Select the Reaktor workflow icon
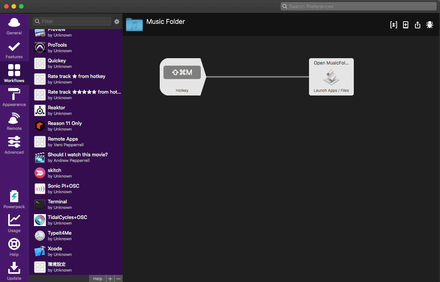 [40, 110]
